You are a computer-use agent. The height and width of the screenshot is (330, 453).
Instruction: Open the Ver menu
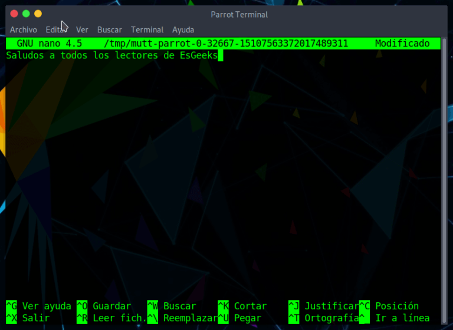82,29
